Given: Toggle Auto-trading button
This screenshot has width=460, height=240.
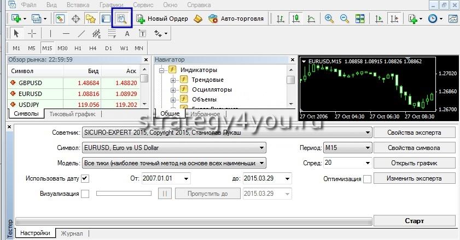Looking at the screenshot, I should click(236, 19).
